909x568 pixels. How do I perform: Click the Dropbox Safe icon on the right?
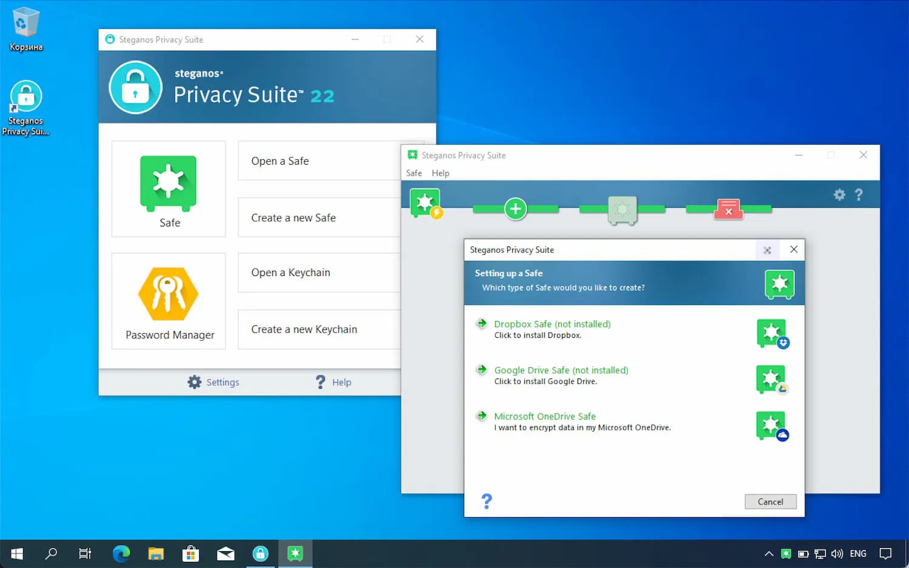(x=771, y=334)
